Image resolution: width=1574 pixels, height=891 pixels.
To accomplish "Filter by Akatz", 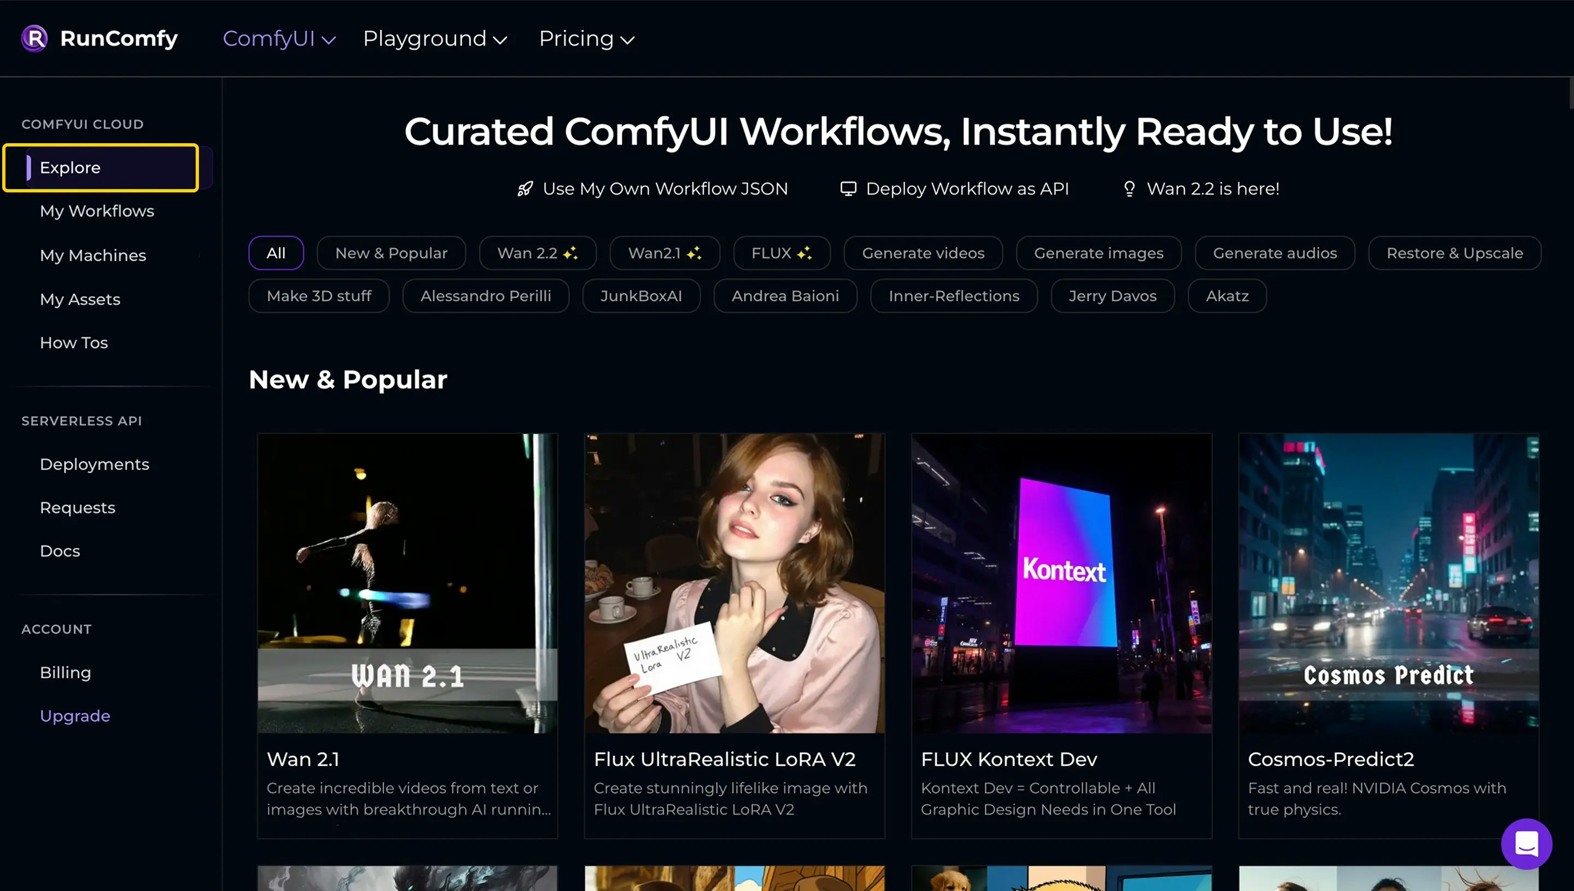I will pos(1227,296).
